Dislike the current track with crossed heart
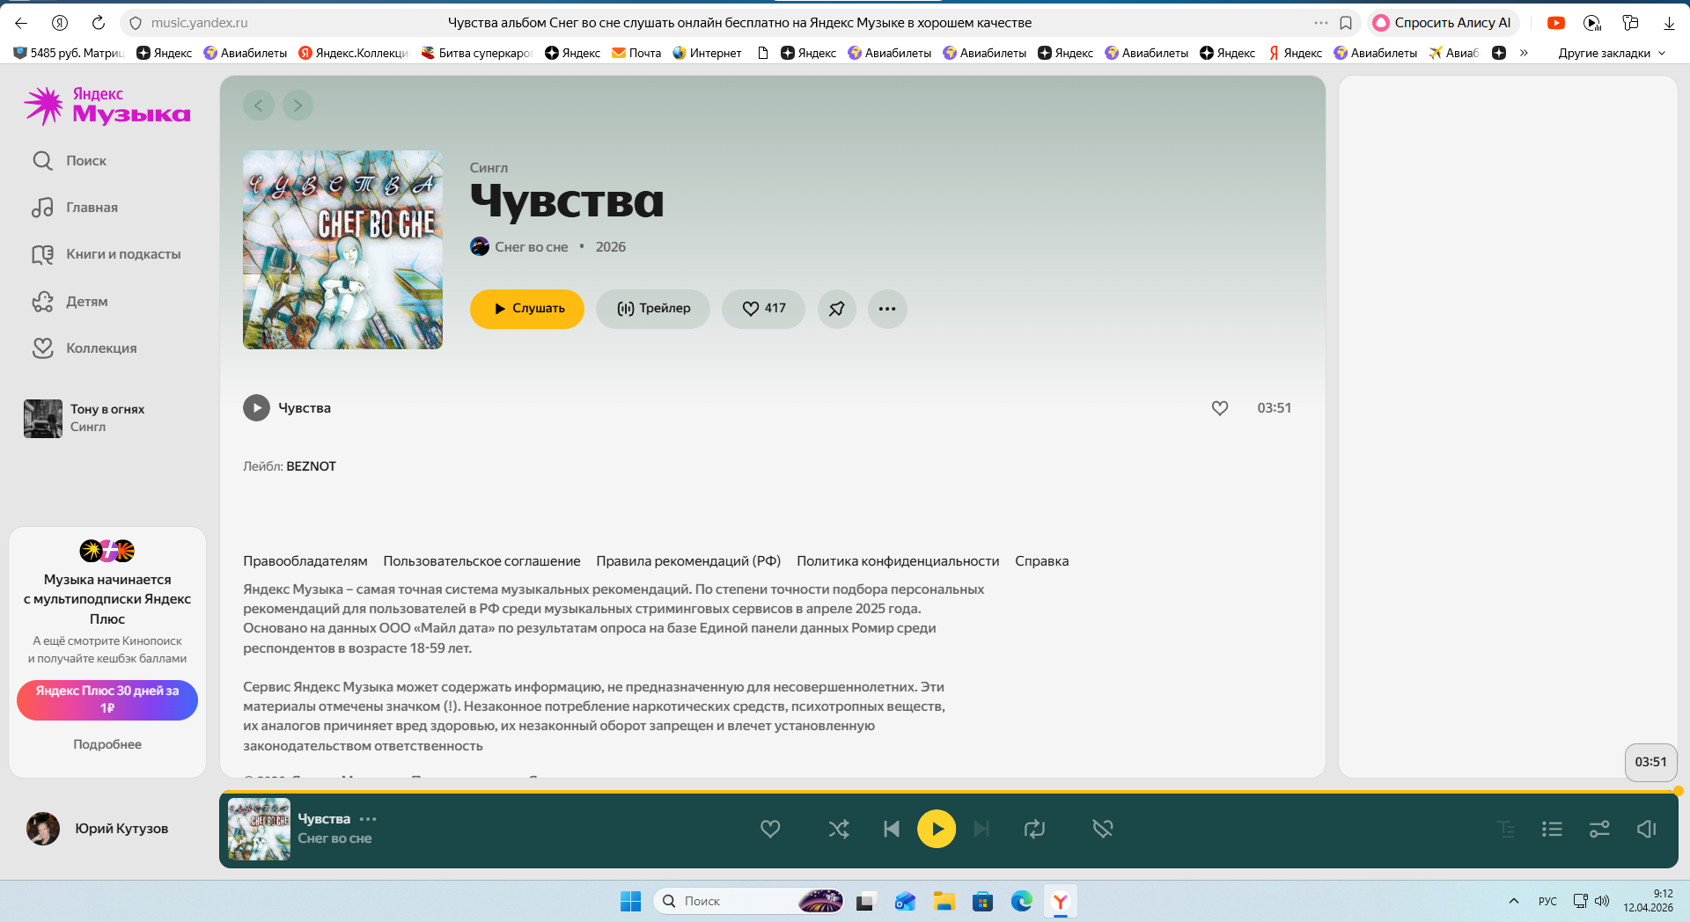Screen dimensions: 1690x922 (x=1102, y=829)
